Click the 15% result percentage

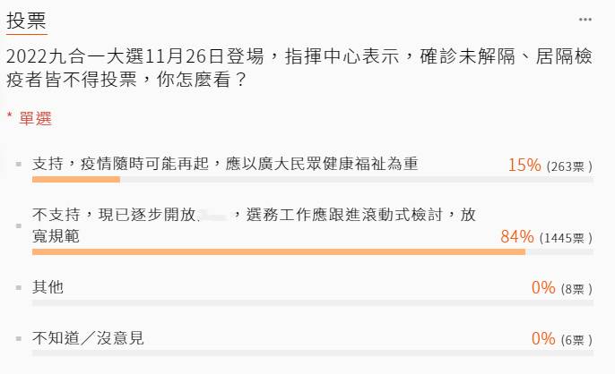524,165
